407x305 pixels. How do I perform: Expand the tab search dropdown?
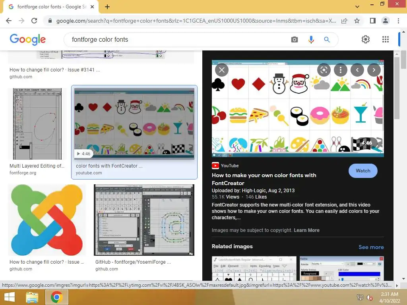click(x=357, y=7)
